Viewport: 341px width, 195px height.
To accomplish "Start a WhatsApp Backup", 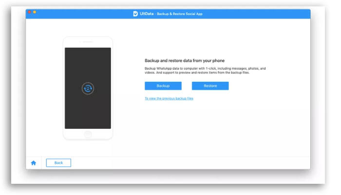I will tap(163, 86).
